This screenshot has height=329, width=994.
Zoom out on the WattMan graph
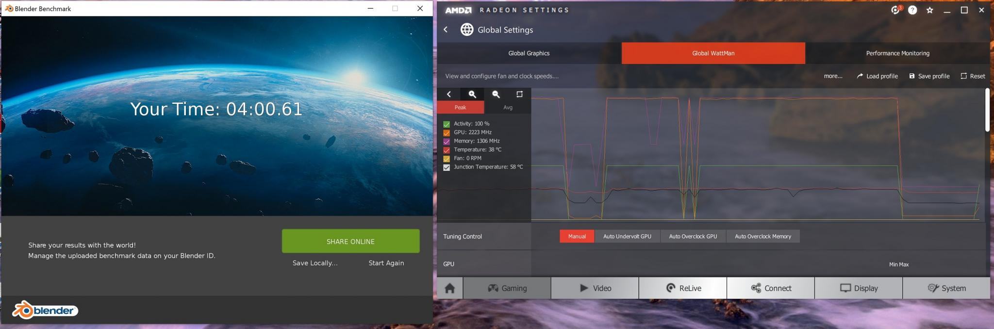click(x=496, y=94)
